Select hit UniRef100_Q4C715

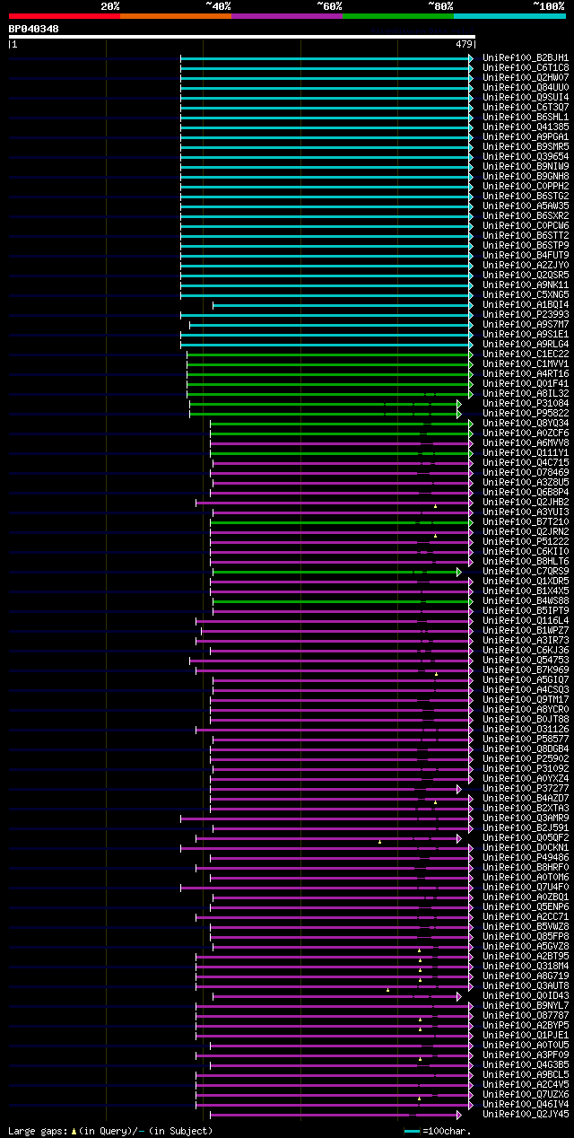pos(526,462)
